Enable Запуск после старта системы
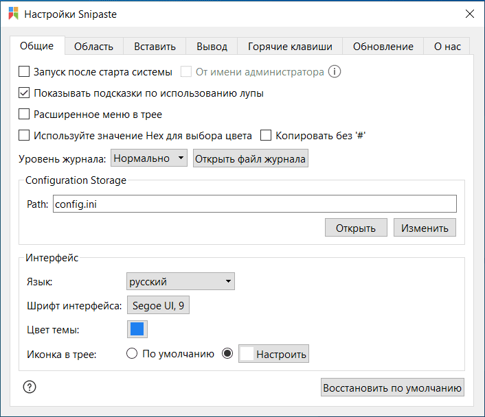The height and width of the screenshot is (417, 485). pos(25,72)
